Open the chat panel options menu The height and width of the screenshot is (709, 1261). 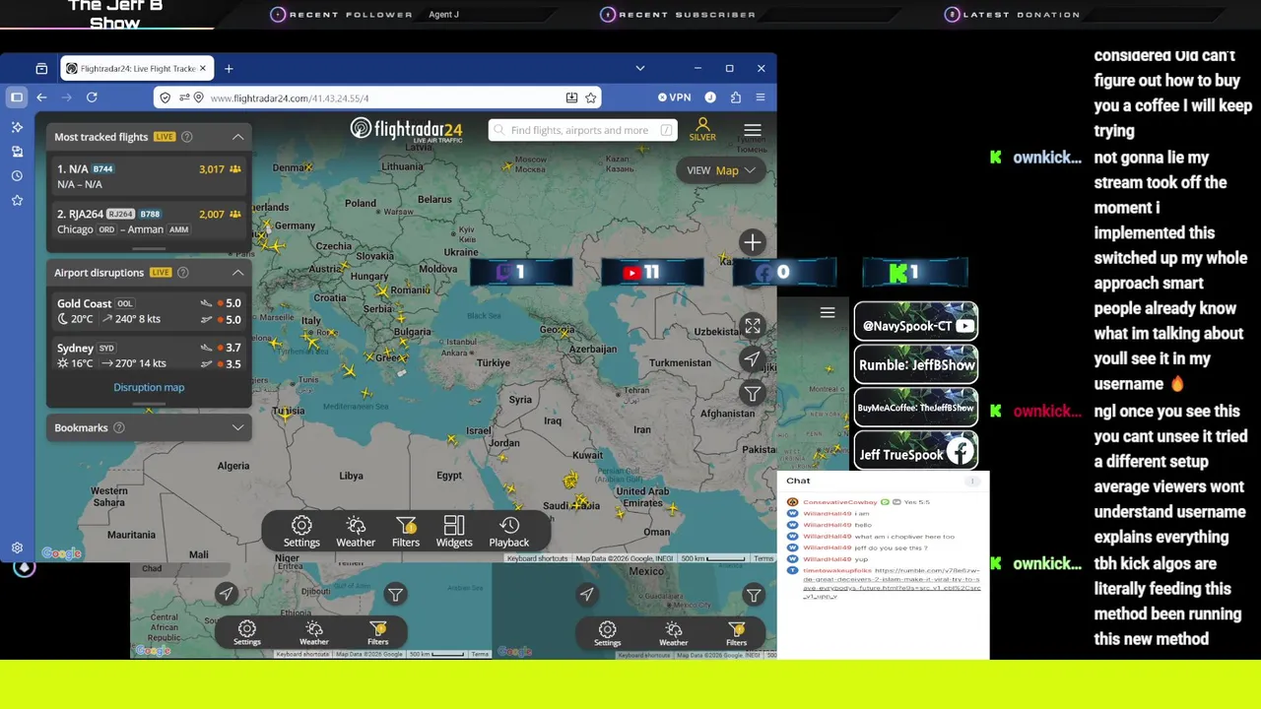[x=972, y=481]
